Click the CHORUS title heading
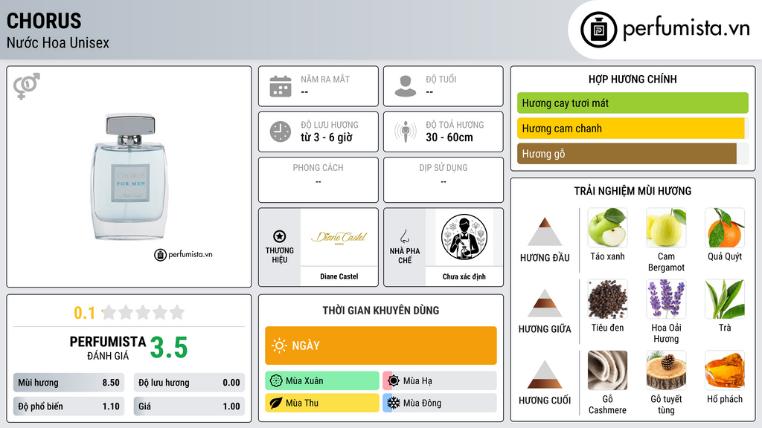The height and width of the screenshot is (428, 762). 44,21
